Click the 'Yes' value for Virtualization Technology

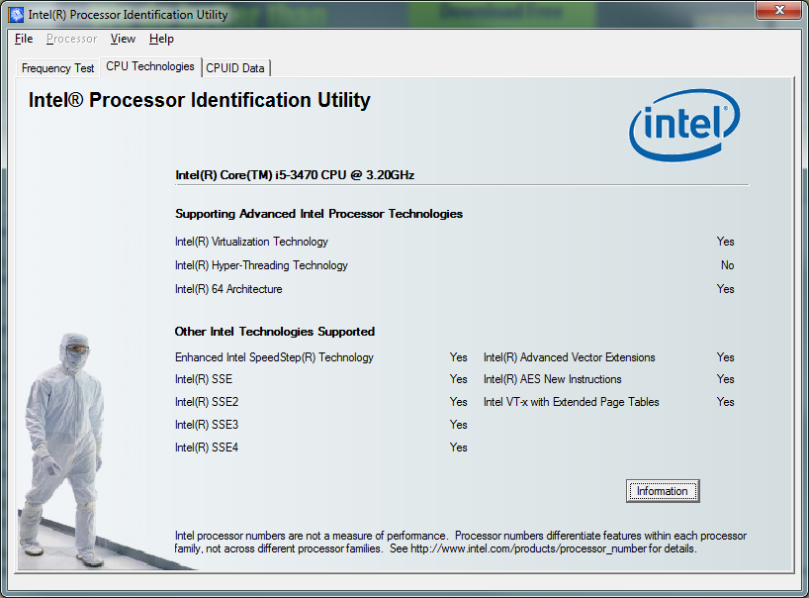coord(725,242)
